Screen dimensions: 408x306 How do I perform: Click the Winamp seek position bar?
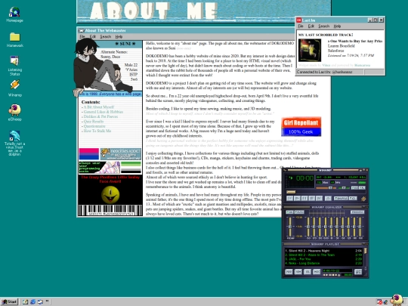click(326, 192)
